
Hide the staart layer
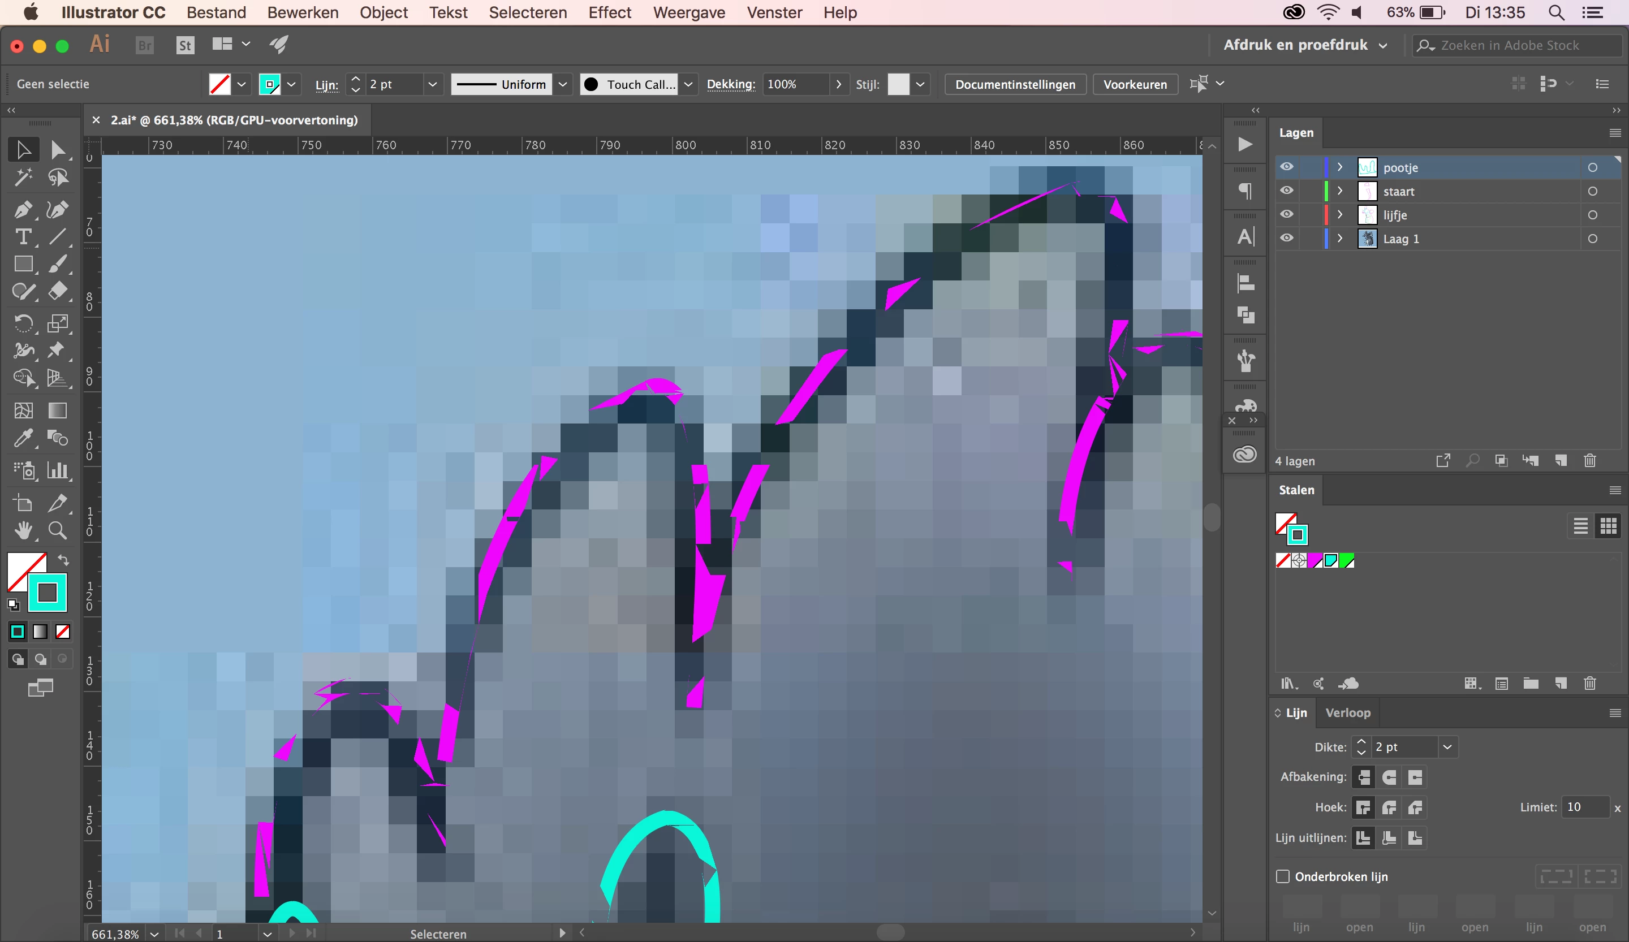[x=1286, y=191]
